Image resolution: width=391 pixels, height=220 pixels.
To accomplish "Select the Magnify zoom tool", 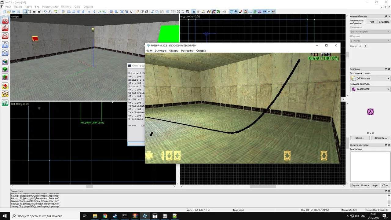I will (x=5, y=28).
